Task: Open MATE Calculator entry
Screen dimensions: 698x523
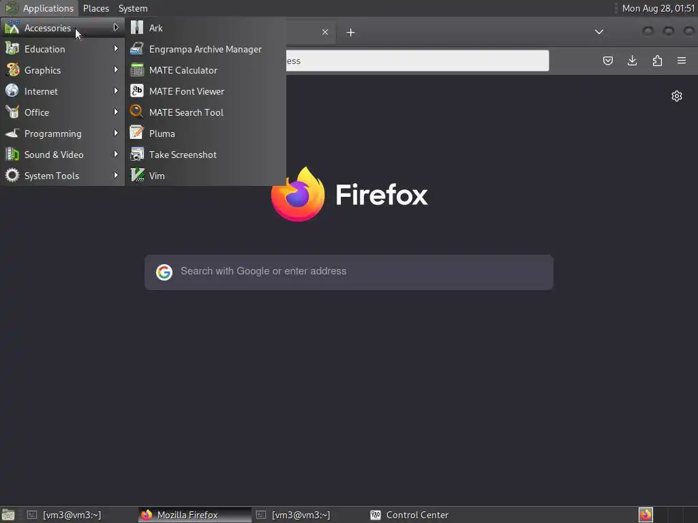Action: (x=205, y=70)
